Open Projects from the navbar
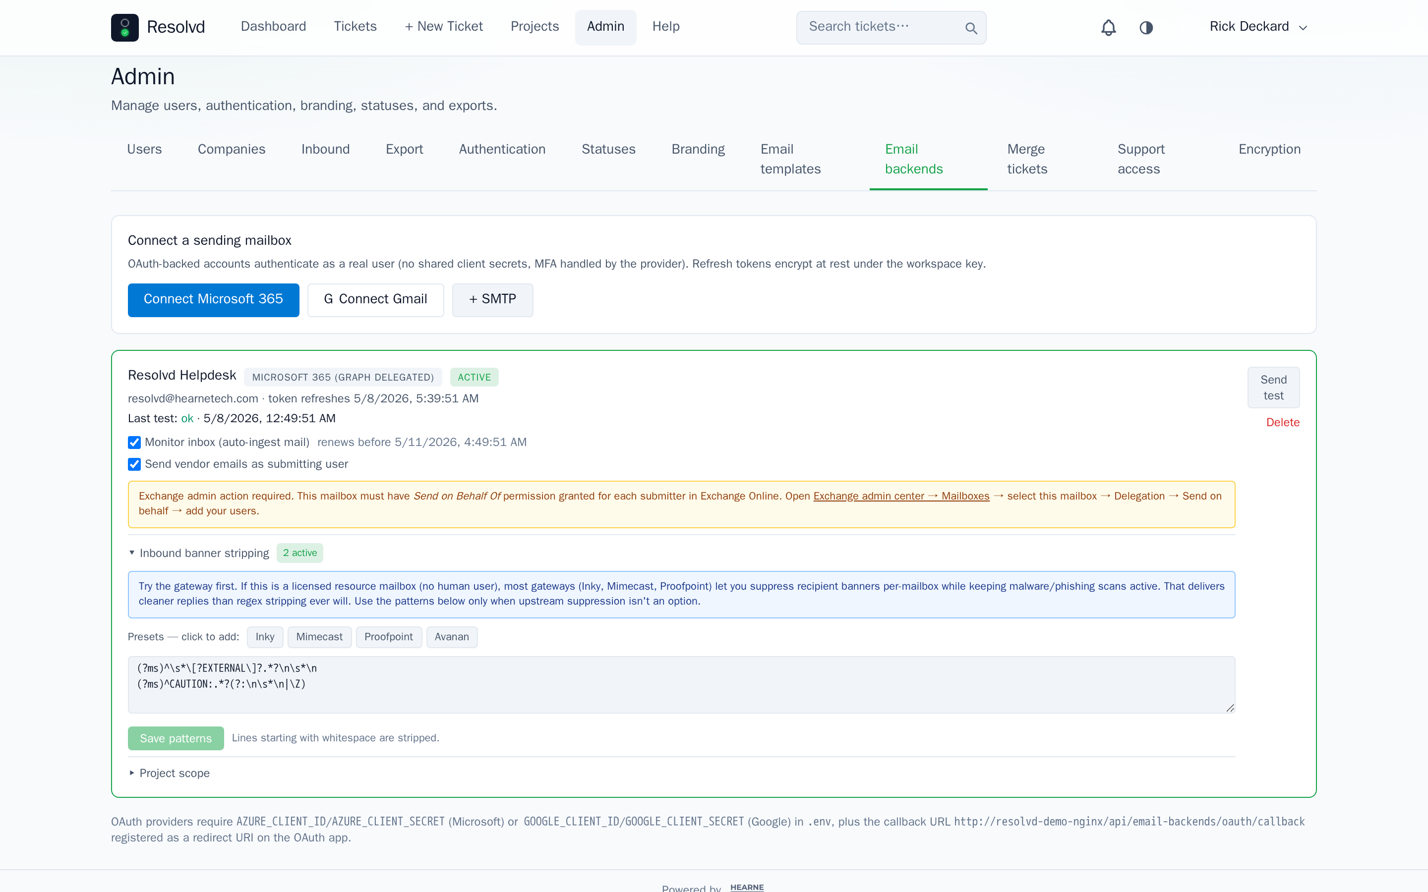 [535, 27]
